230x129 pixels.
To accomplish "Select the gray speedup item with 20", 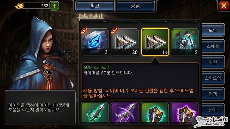I will pos(125,42).
